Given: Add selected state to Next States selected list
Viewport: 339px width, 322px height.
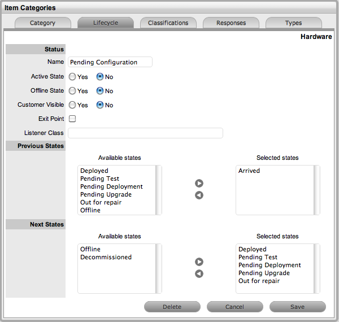Looking at the screenshot, I should [x=199, y=262].
